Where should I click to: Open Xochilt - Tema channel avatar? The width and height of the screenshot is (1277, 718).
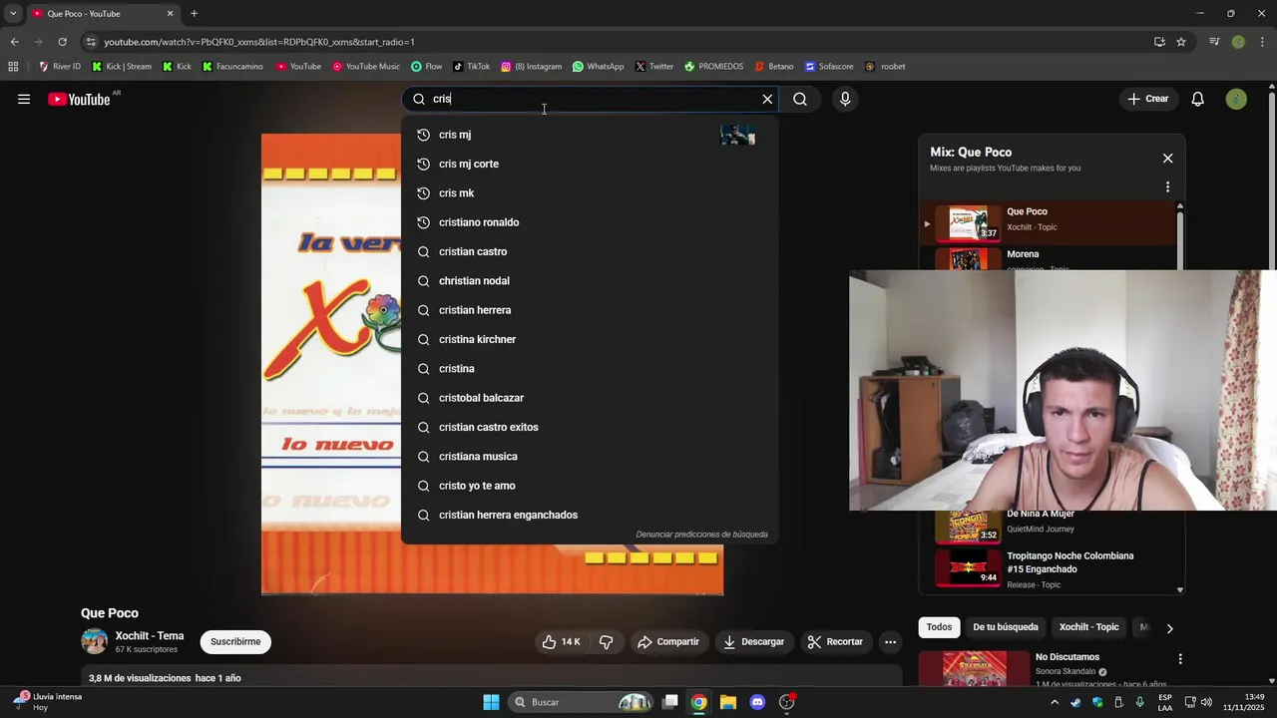(95, 641)
